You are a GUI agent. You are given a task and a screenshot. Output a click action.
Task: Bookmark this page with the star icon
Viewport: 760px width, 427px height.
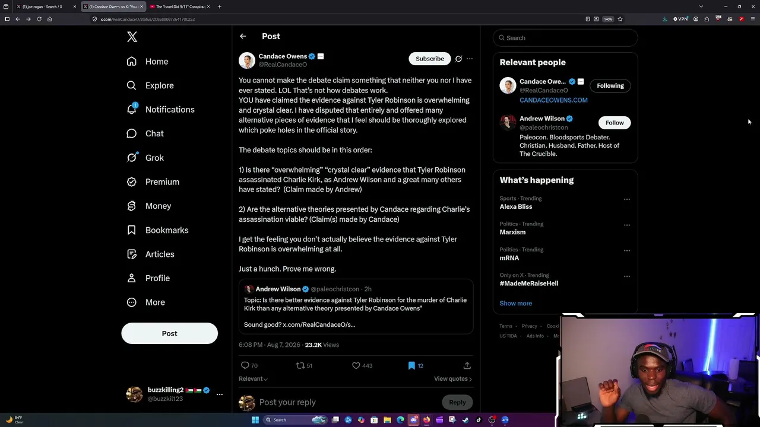pyautogui.click(x=620, y=19)
